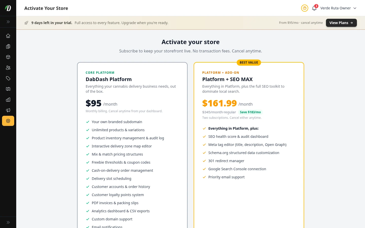The width and height of the screenshot is (365, 228).
Task: Click the pricing tag icon in the sidebar
Action: tap(8, 78)
